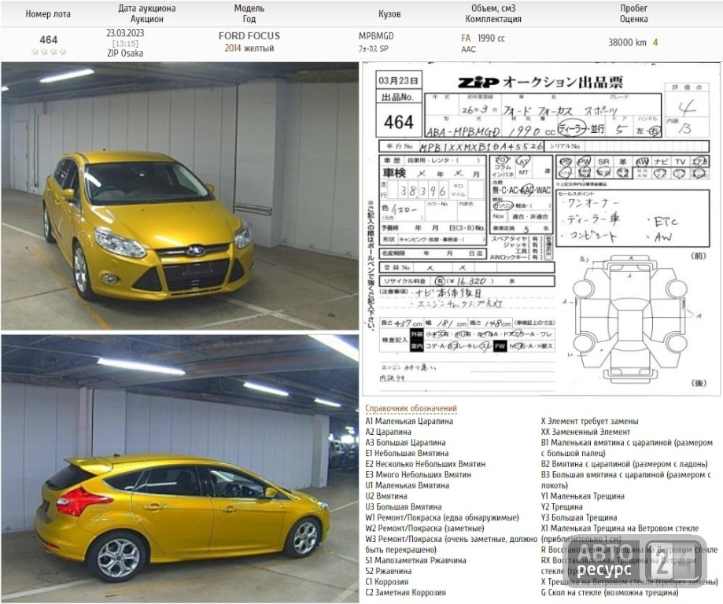
Task: Click the 'Пробег Оценка' column header
Action: tap(633, 14)
